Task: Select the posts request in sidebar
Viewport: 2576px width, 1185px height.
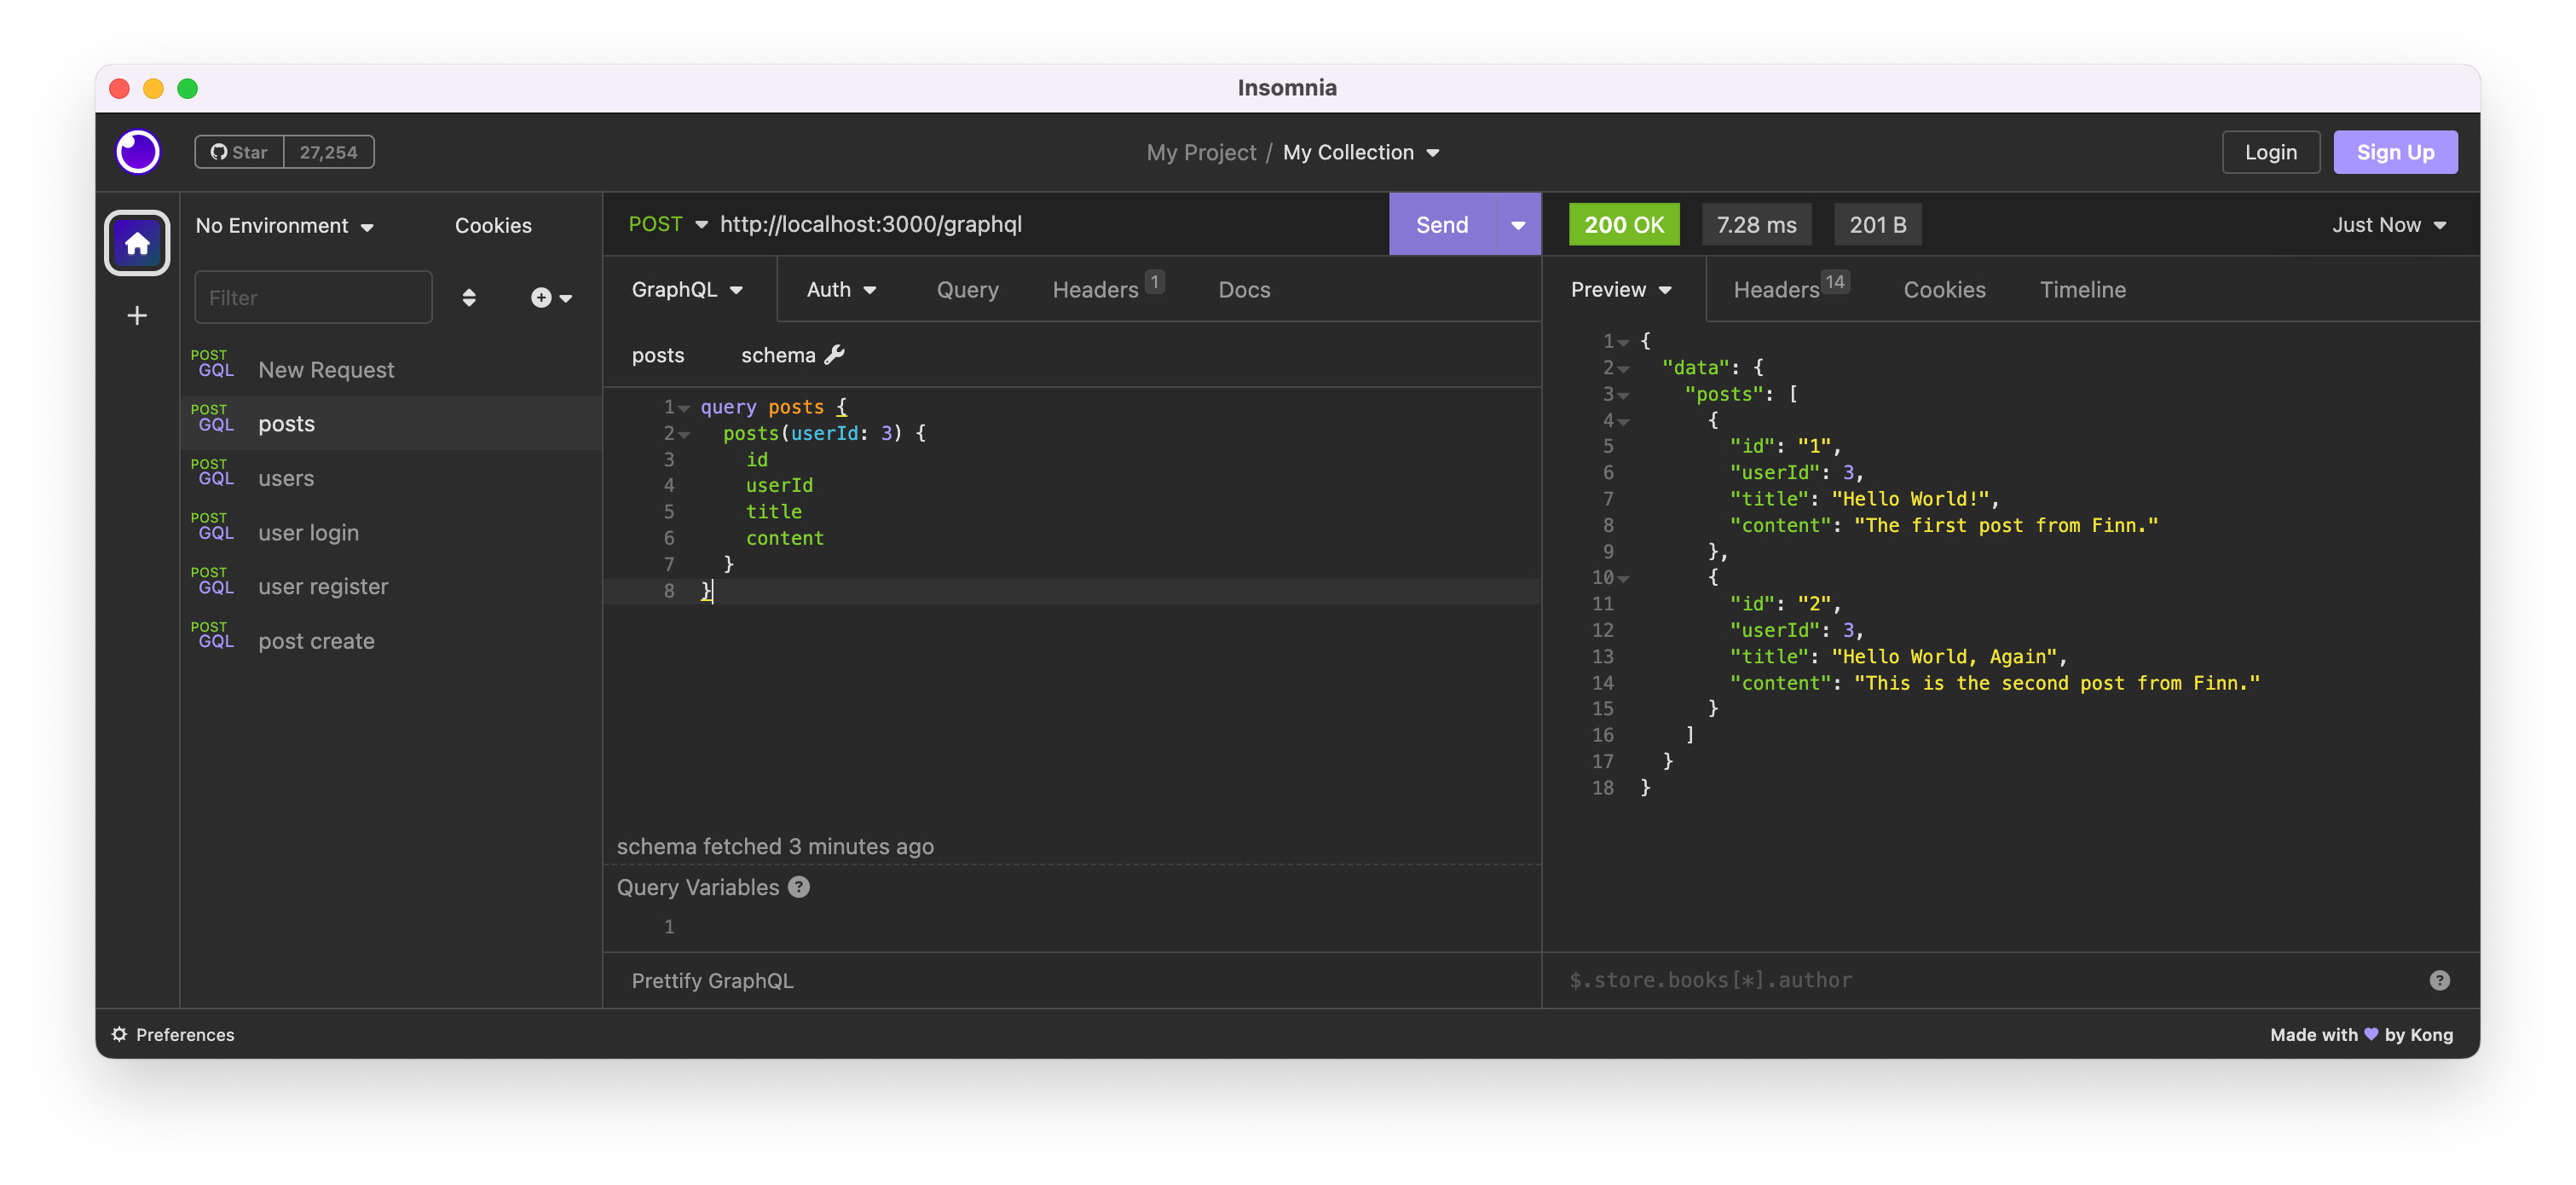Action: tap(391, 424)
